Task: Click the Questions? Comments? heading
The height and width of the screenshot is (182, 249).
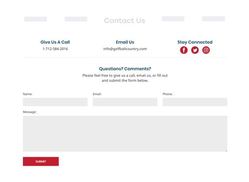Action: 125,69
